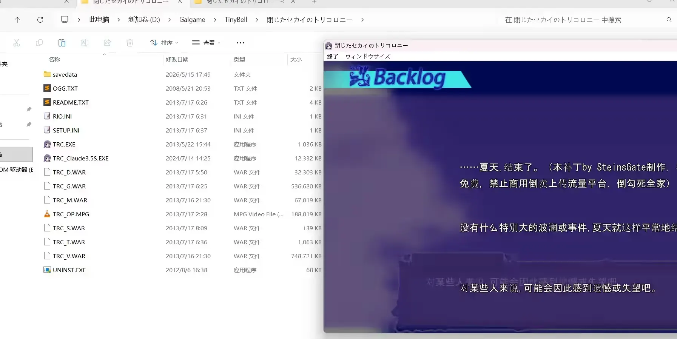This screenshot has width=677, height=339.
Task: Open the 終了 menu in game window
Action: pos(333,56)
